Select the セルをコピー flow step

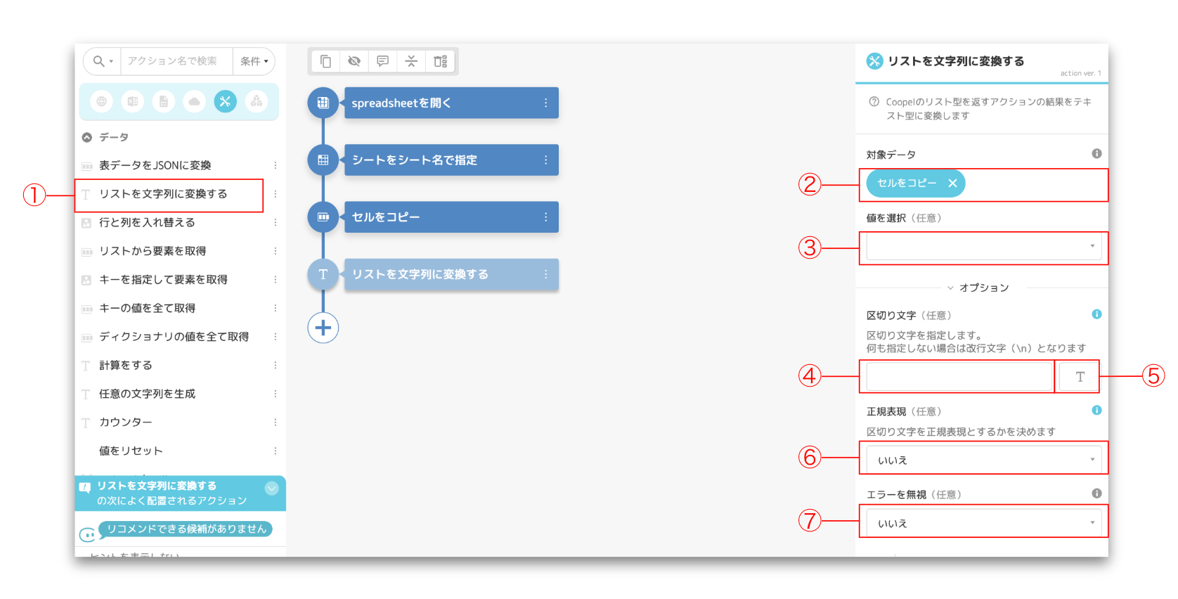[x=451, y=217]
